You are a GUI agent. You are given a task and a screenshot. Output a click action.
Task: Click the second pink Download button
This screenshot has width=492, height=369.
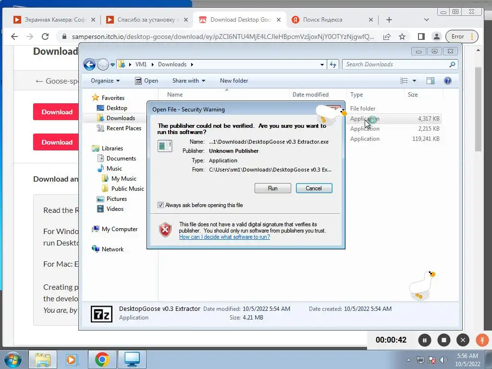[x=56, y=142]
